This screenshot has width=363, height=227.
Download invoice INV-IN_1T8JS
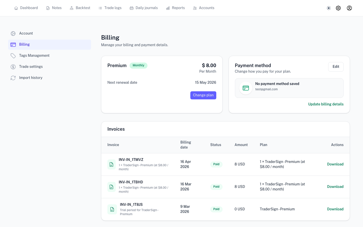click(335, 209)
